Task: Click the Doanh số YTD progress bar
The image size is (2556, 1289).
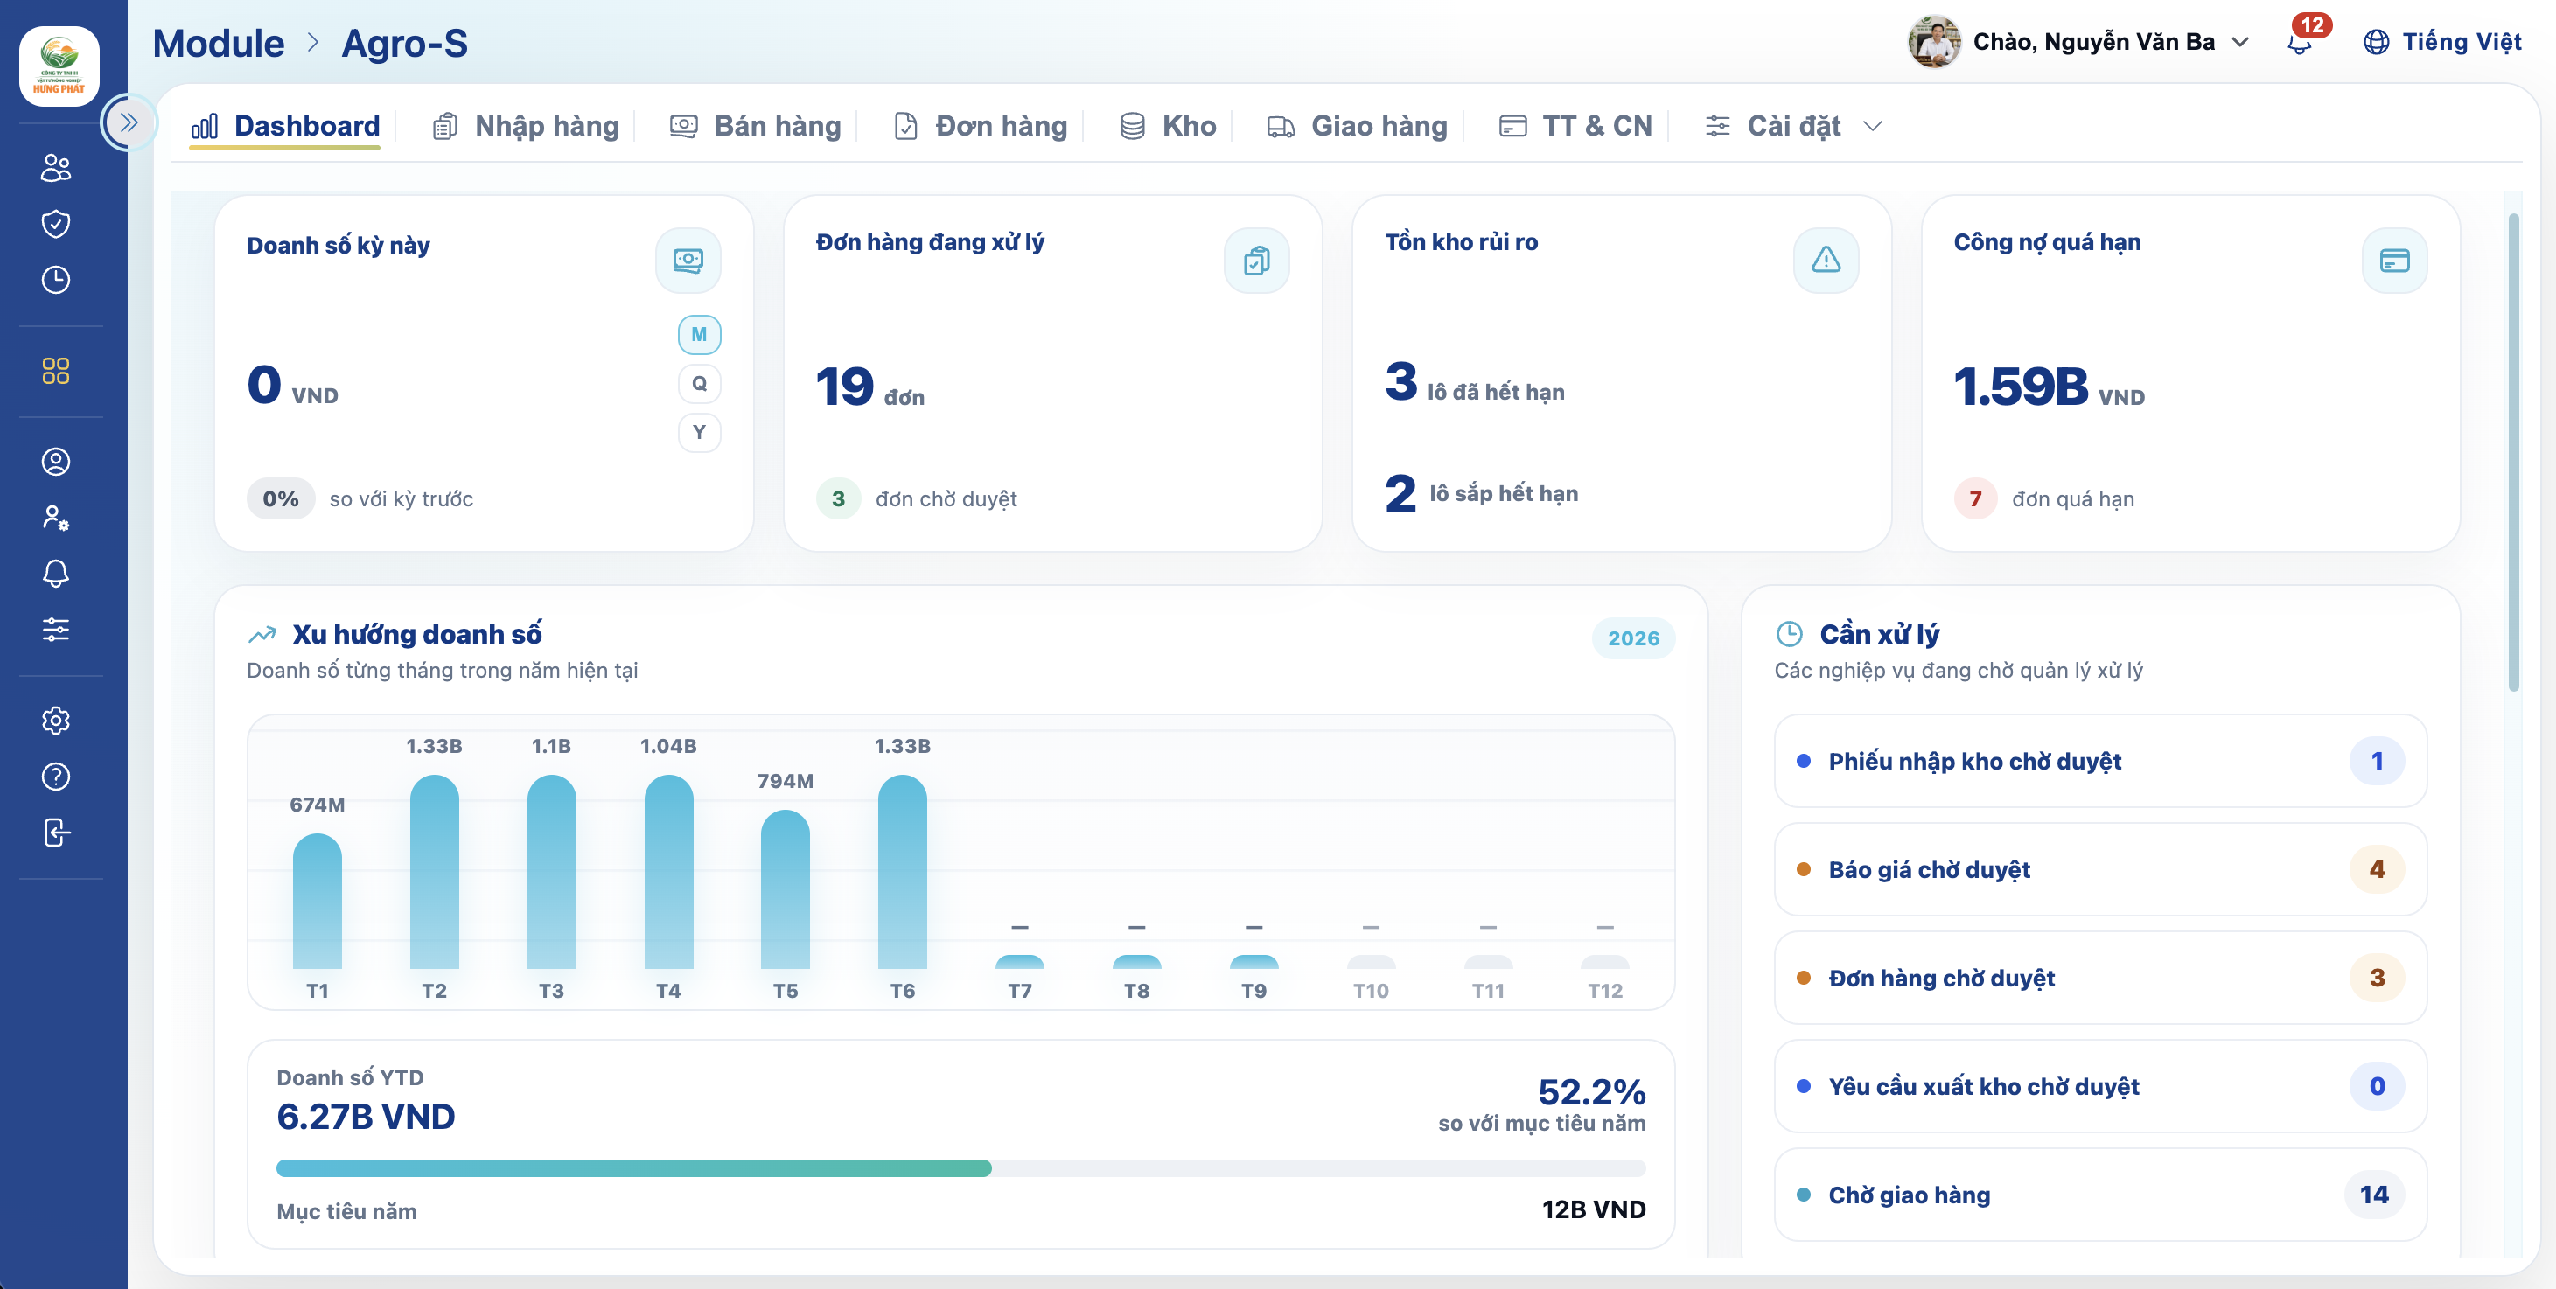Action: tap(960, 1168)
